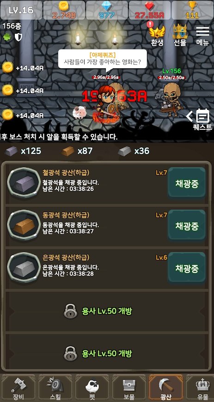Open the 선물 gift crown icon
Image resolution: width=214 pixels, height=402 pixels.
(180, 35)
